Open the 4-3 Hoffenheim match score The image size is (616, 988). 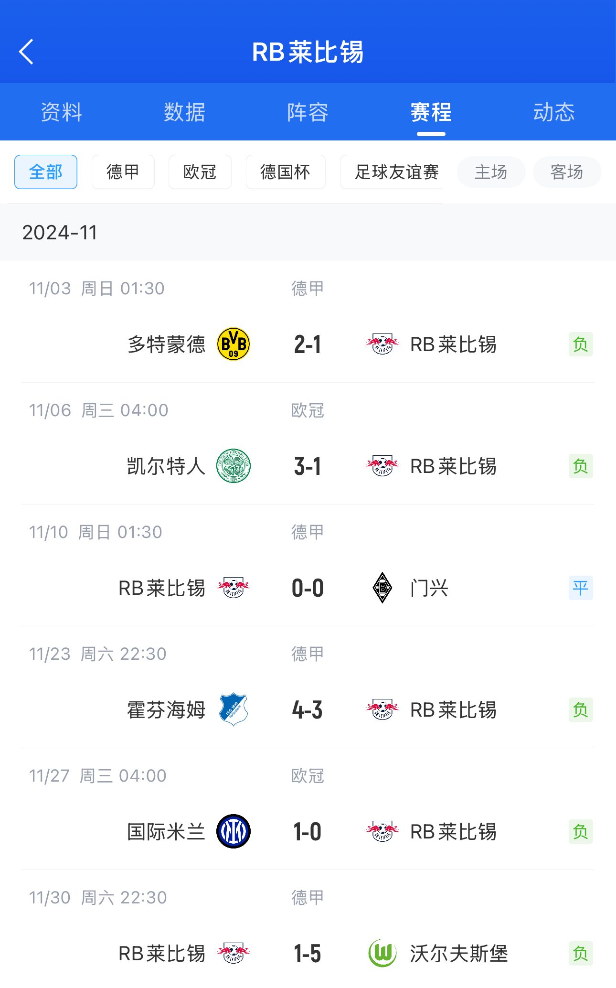coord(308,710)
